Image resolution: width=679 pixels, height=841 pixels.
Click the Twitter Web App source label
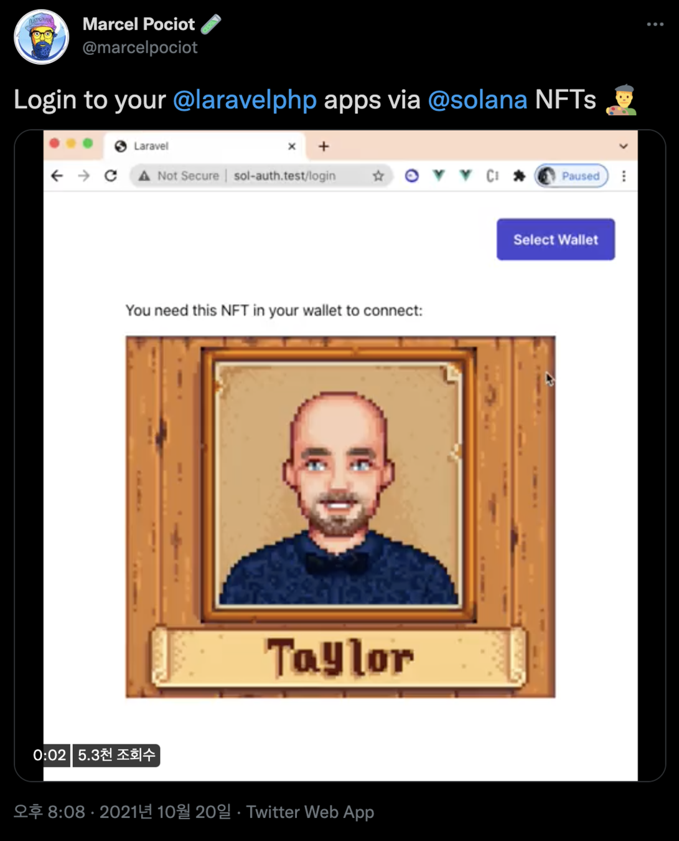[x=310, y=812]
